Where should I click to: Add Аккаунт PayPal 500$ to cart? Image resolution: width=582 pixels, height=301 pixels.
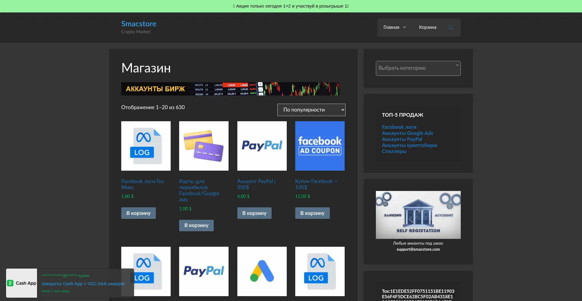(254, 213)
